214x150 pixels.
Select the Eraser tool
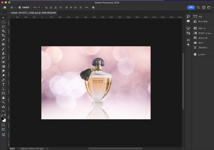[x=3, y=62]
